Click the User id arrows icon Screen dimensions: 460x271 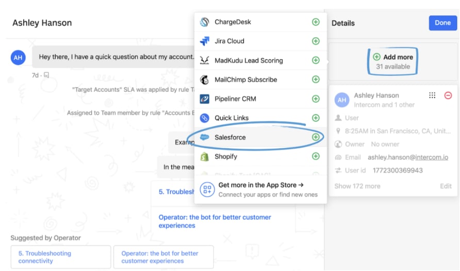point(338,170)
